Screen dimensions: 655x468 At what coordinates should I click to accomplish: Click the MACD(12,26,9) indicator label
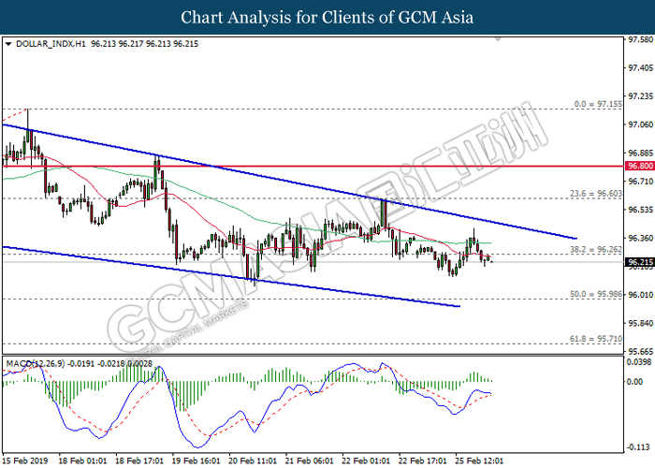click(36, 363)
